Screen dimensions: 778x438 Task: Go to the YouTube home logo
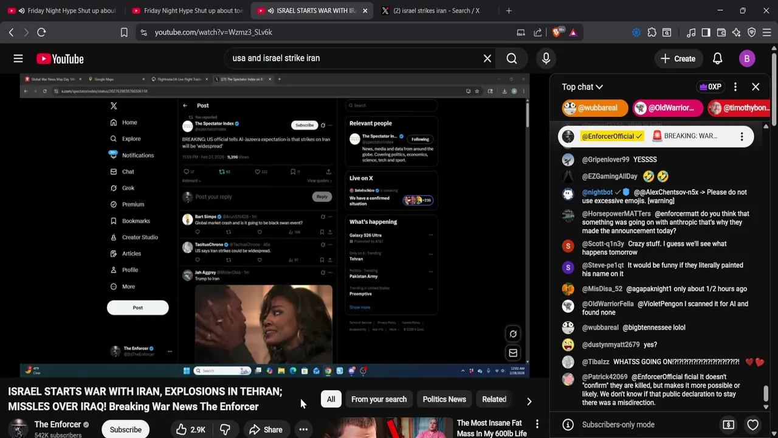coord(60,58)
